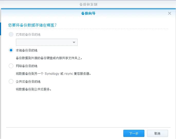Click the 已有的备份目的地 label text
The image size is (176, 139).
point(28,35)
